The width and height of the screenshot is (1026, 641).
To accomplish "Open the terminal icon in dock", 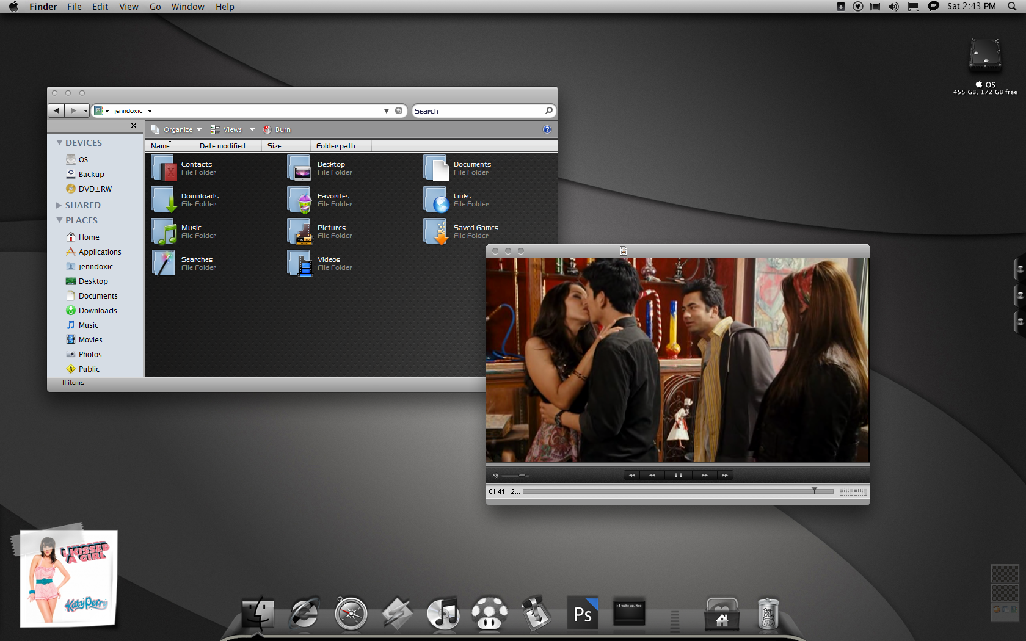I will 629,612.
